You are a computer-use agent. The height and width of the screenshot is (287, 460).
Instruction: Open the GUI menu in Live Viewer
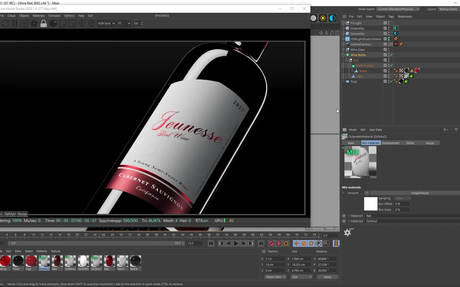[x=91, y=16]
